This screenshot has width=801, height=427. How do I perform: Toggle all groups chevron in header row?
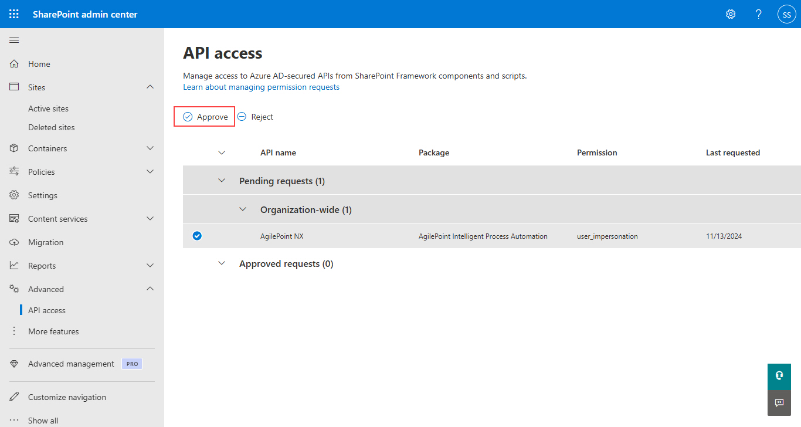tap(222, 152)
